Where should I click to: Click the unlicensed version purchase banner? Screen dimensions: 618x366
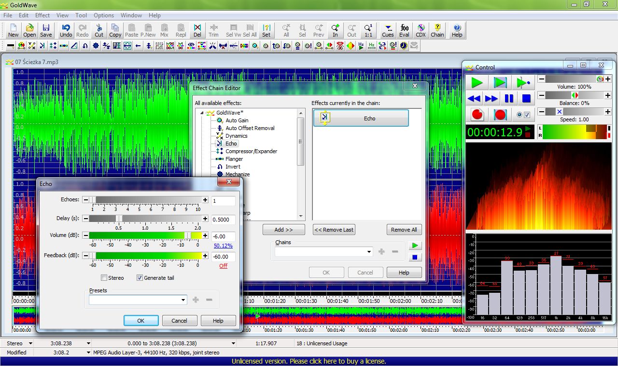[309, 361]
